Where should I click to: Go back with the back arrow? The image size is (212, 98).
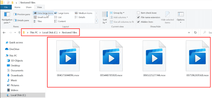pos(4,33)
